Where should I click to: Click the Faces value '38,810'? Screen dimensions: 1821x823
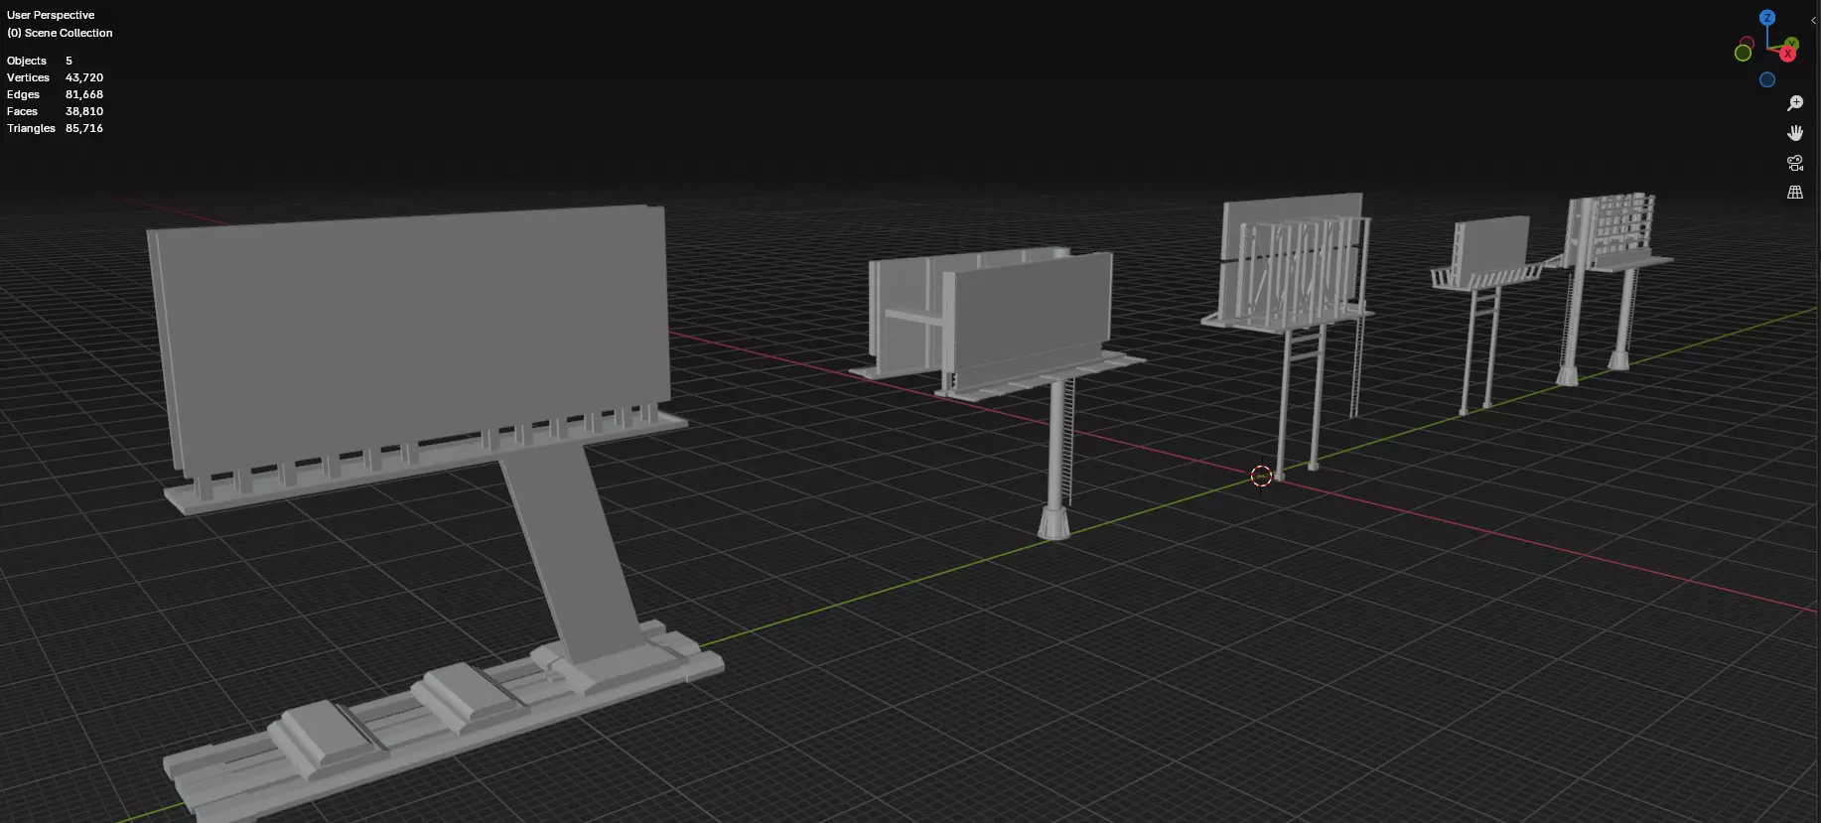pos(84,111)
